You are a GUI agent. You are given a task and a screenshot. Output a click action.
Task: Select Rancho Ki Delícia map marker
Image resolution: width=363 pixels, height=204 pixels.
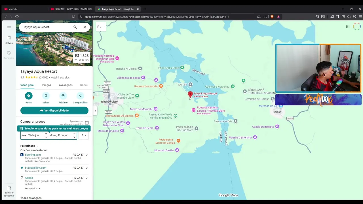(x=140, y=69)
